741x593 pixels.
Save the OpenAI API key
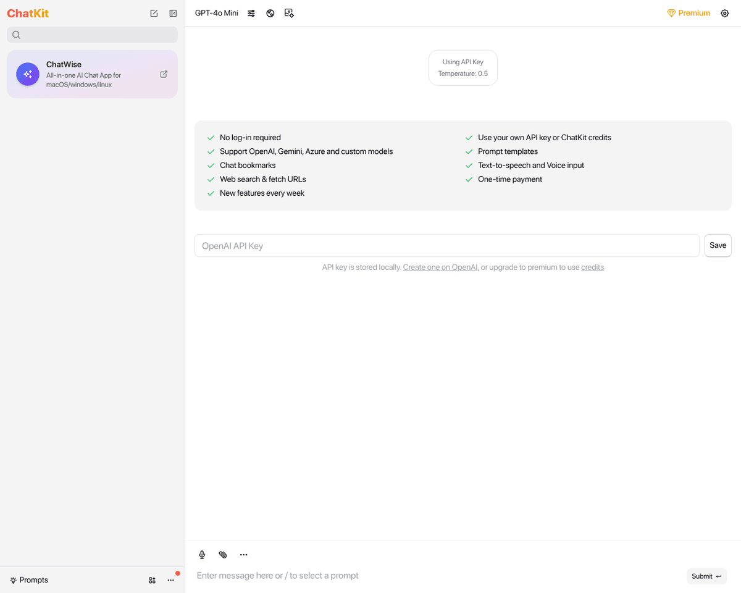pos(718,245)
